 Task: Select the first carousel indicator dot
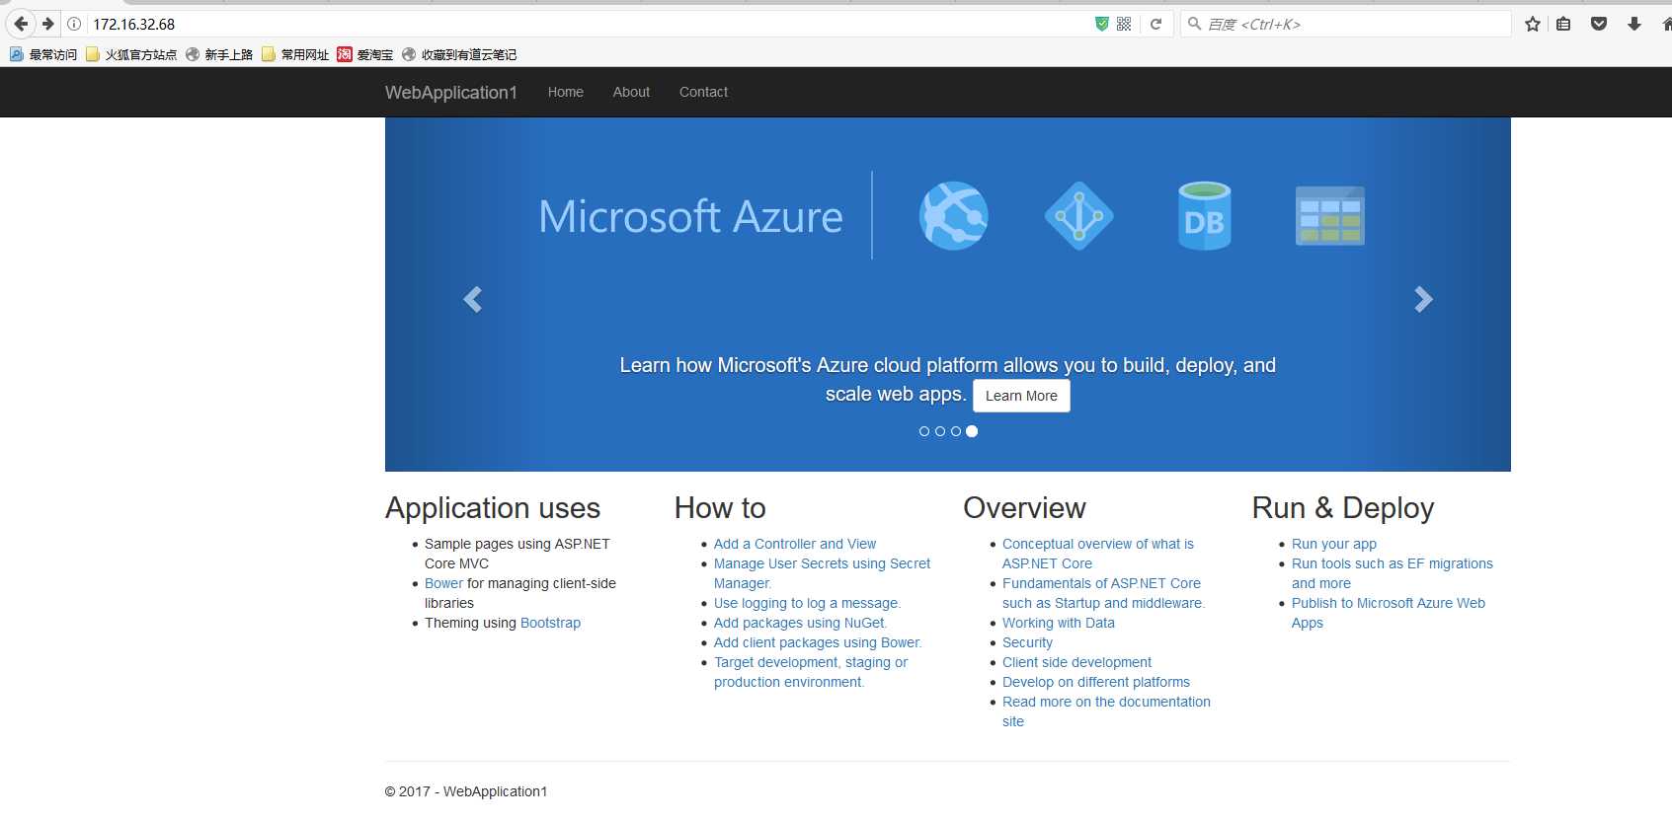pyautogui.click(x=924, y=431)
